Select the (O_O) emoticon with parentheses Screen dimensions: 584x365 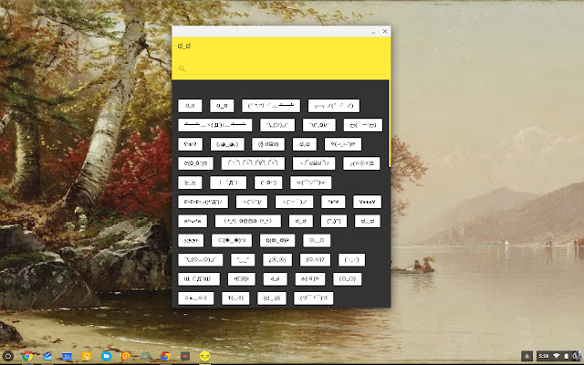coord(347,278)
